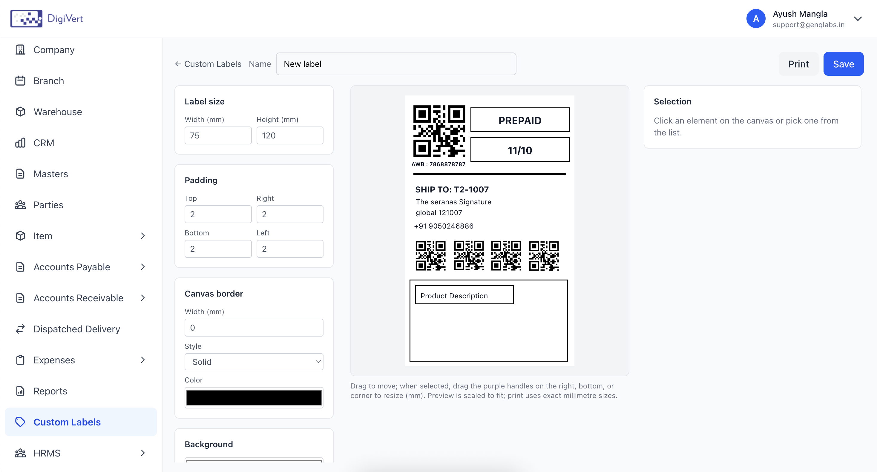The height and width of the screenshot is (472, 877).
Task: Click the Company building icon
Action: coord(20,50)
